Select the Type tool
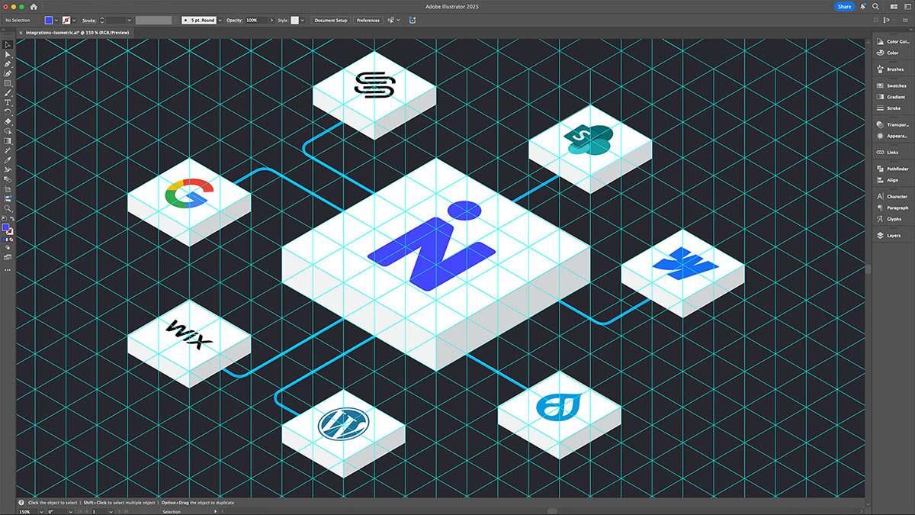Viewport: 915px width, 515px height. (8, 102)
